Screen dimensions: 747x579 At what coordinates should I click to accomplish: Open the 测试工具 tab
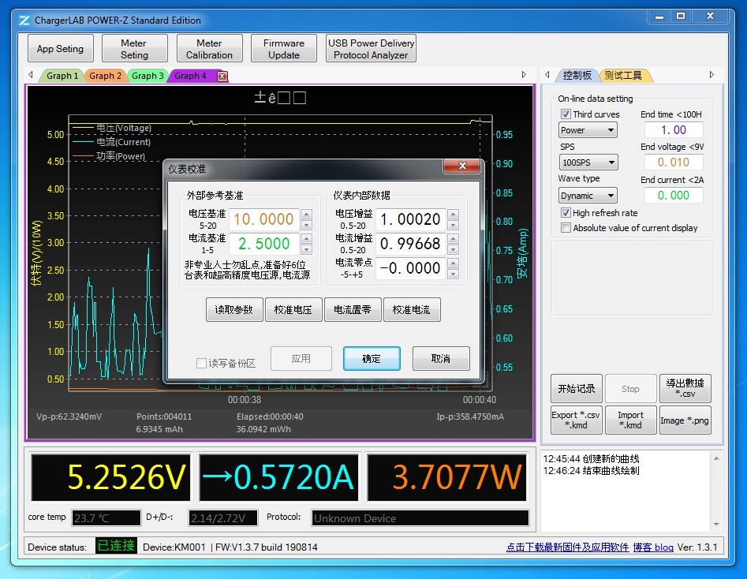(622, 76)
